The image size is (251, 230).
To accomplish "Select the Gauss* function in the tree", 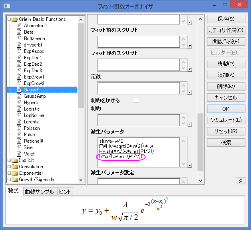I will pos(31,90).
